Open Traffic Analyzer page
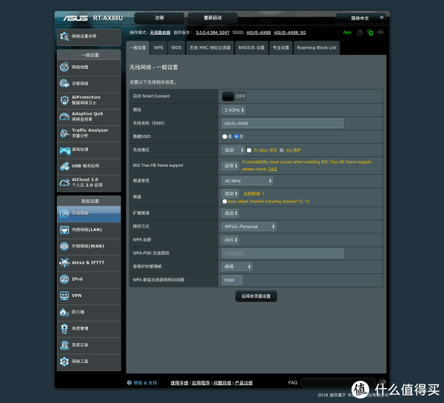 88,133
